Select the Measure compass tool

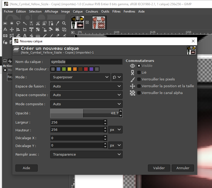click(5, 30)
